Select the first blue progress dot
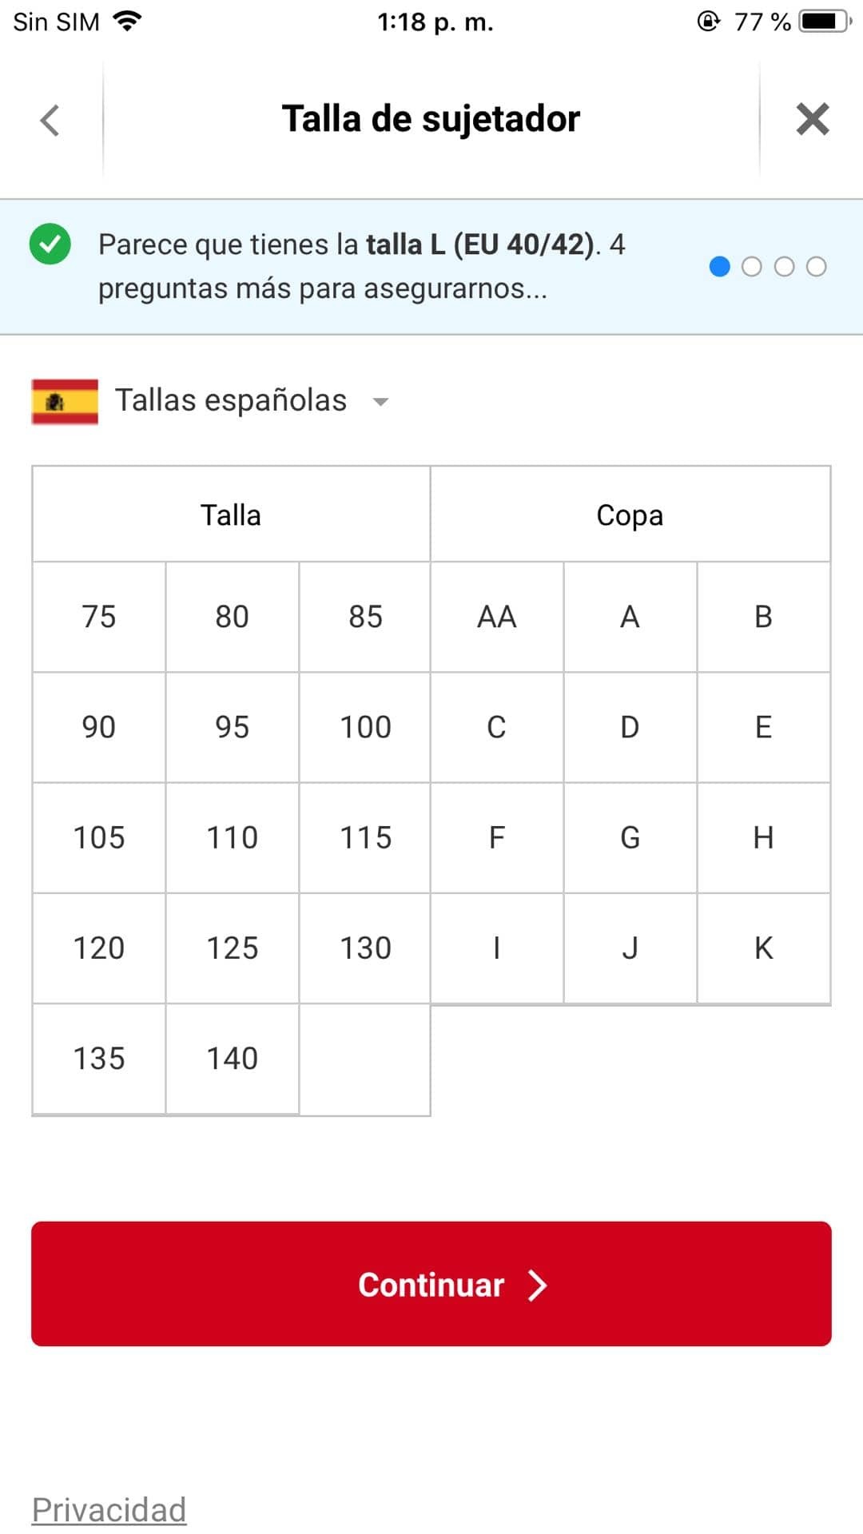This screenshot has height=1534, width=863. (x=719, y=267)
